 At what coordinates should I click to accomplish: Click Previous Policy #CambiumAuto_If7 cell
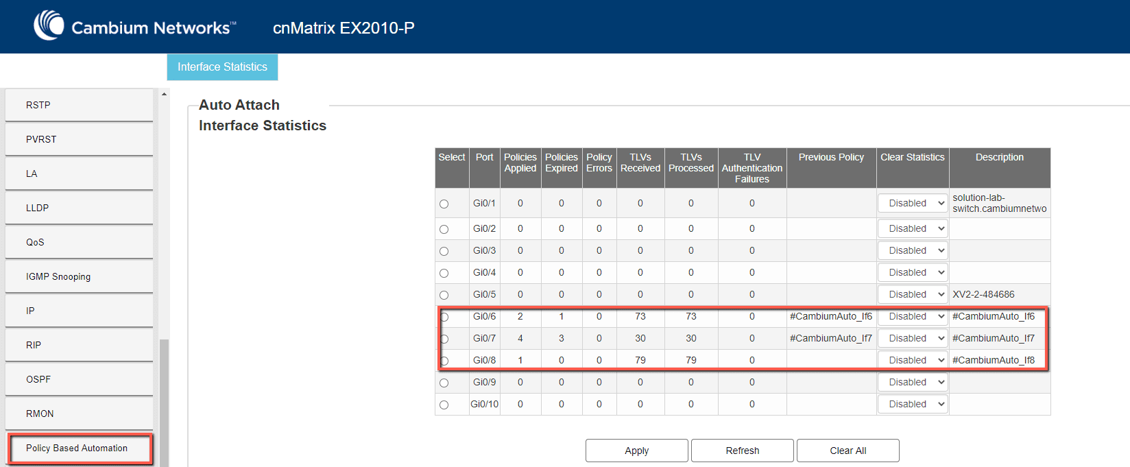[x=831, y=338]
